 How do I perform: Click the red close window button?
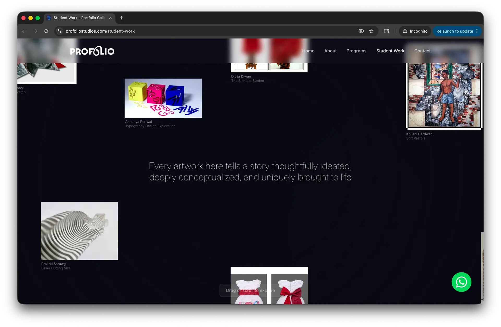(23, 18)
